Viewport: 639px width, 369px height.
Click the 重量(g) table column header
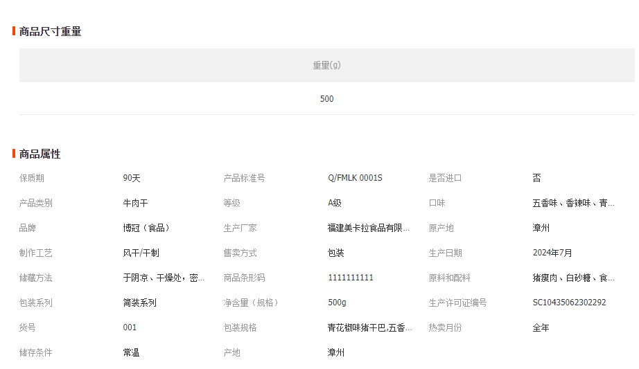click(326, 65)
